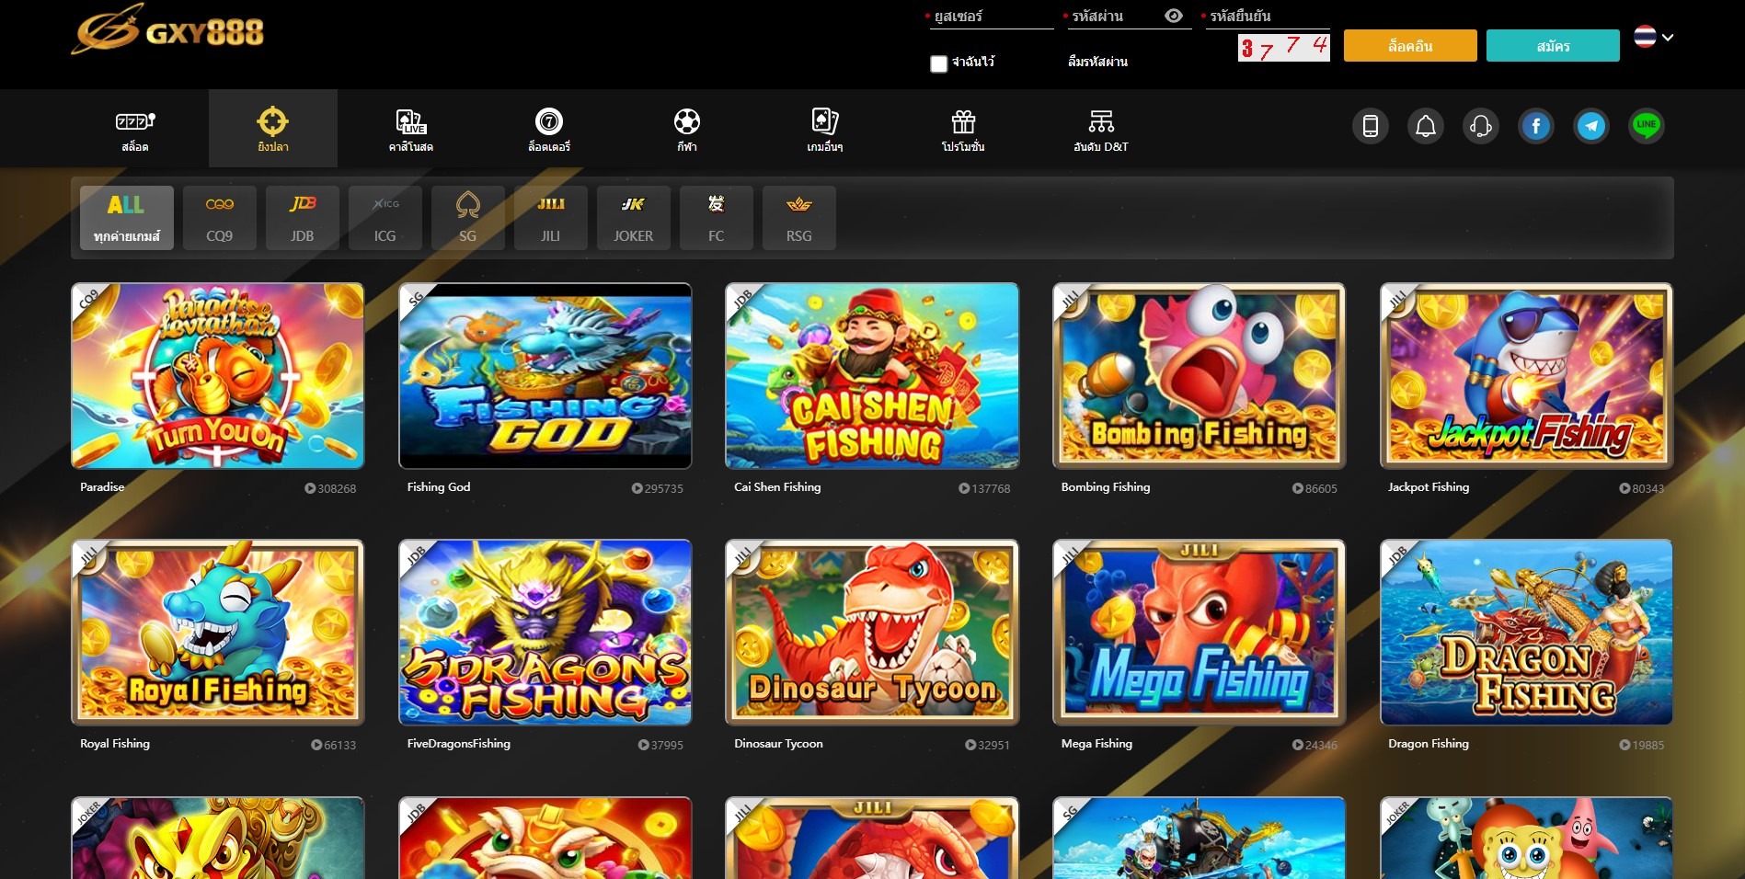The width and height of the screenshot is (1745, 879).
Task: Click the 308268 play count
Action: [330, 489]
